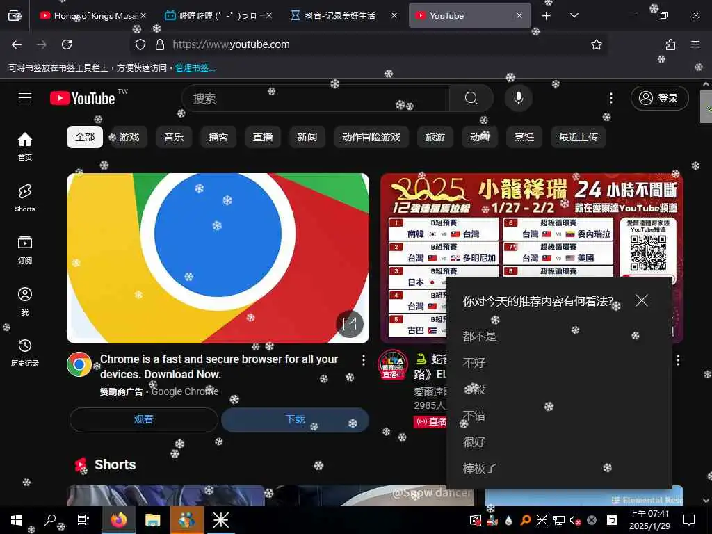Select the 烹饪 filter chip
Image resolution: width=712 pixels, height=534 pixels.
(x=524, y=137)
